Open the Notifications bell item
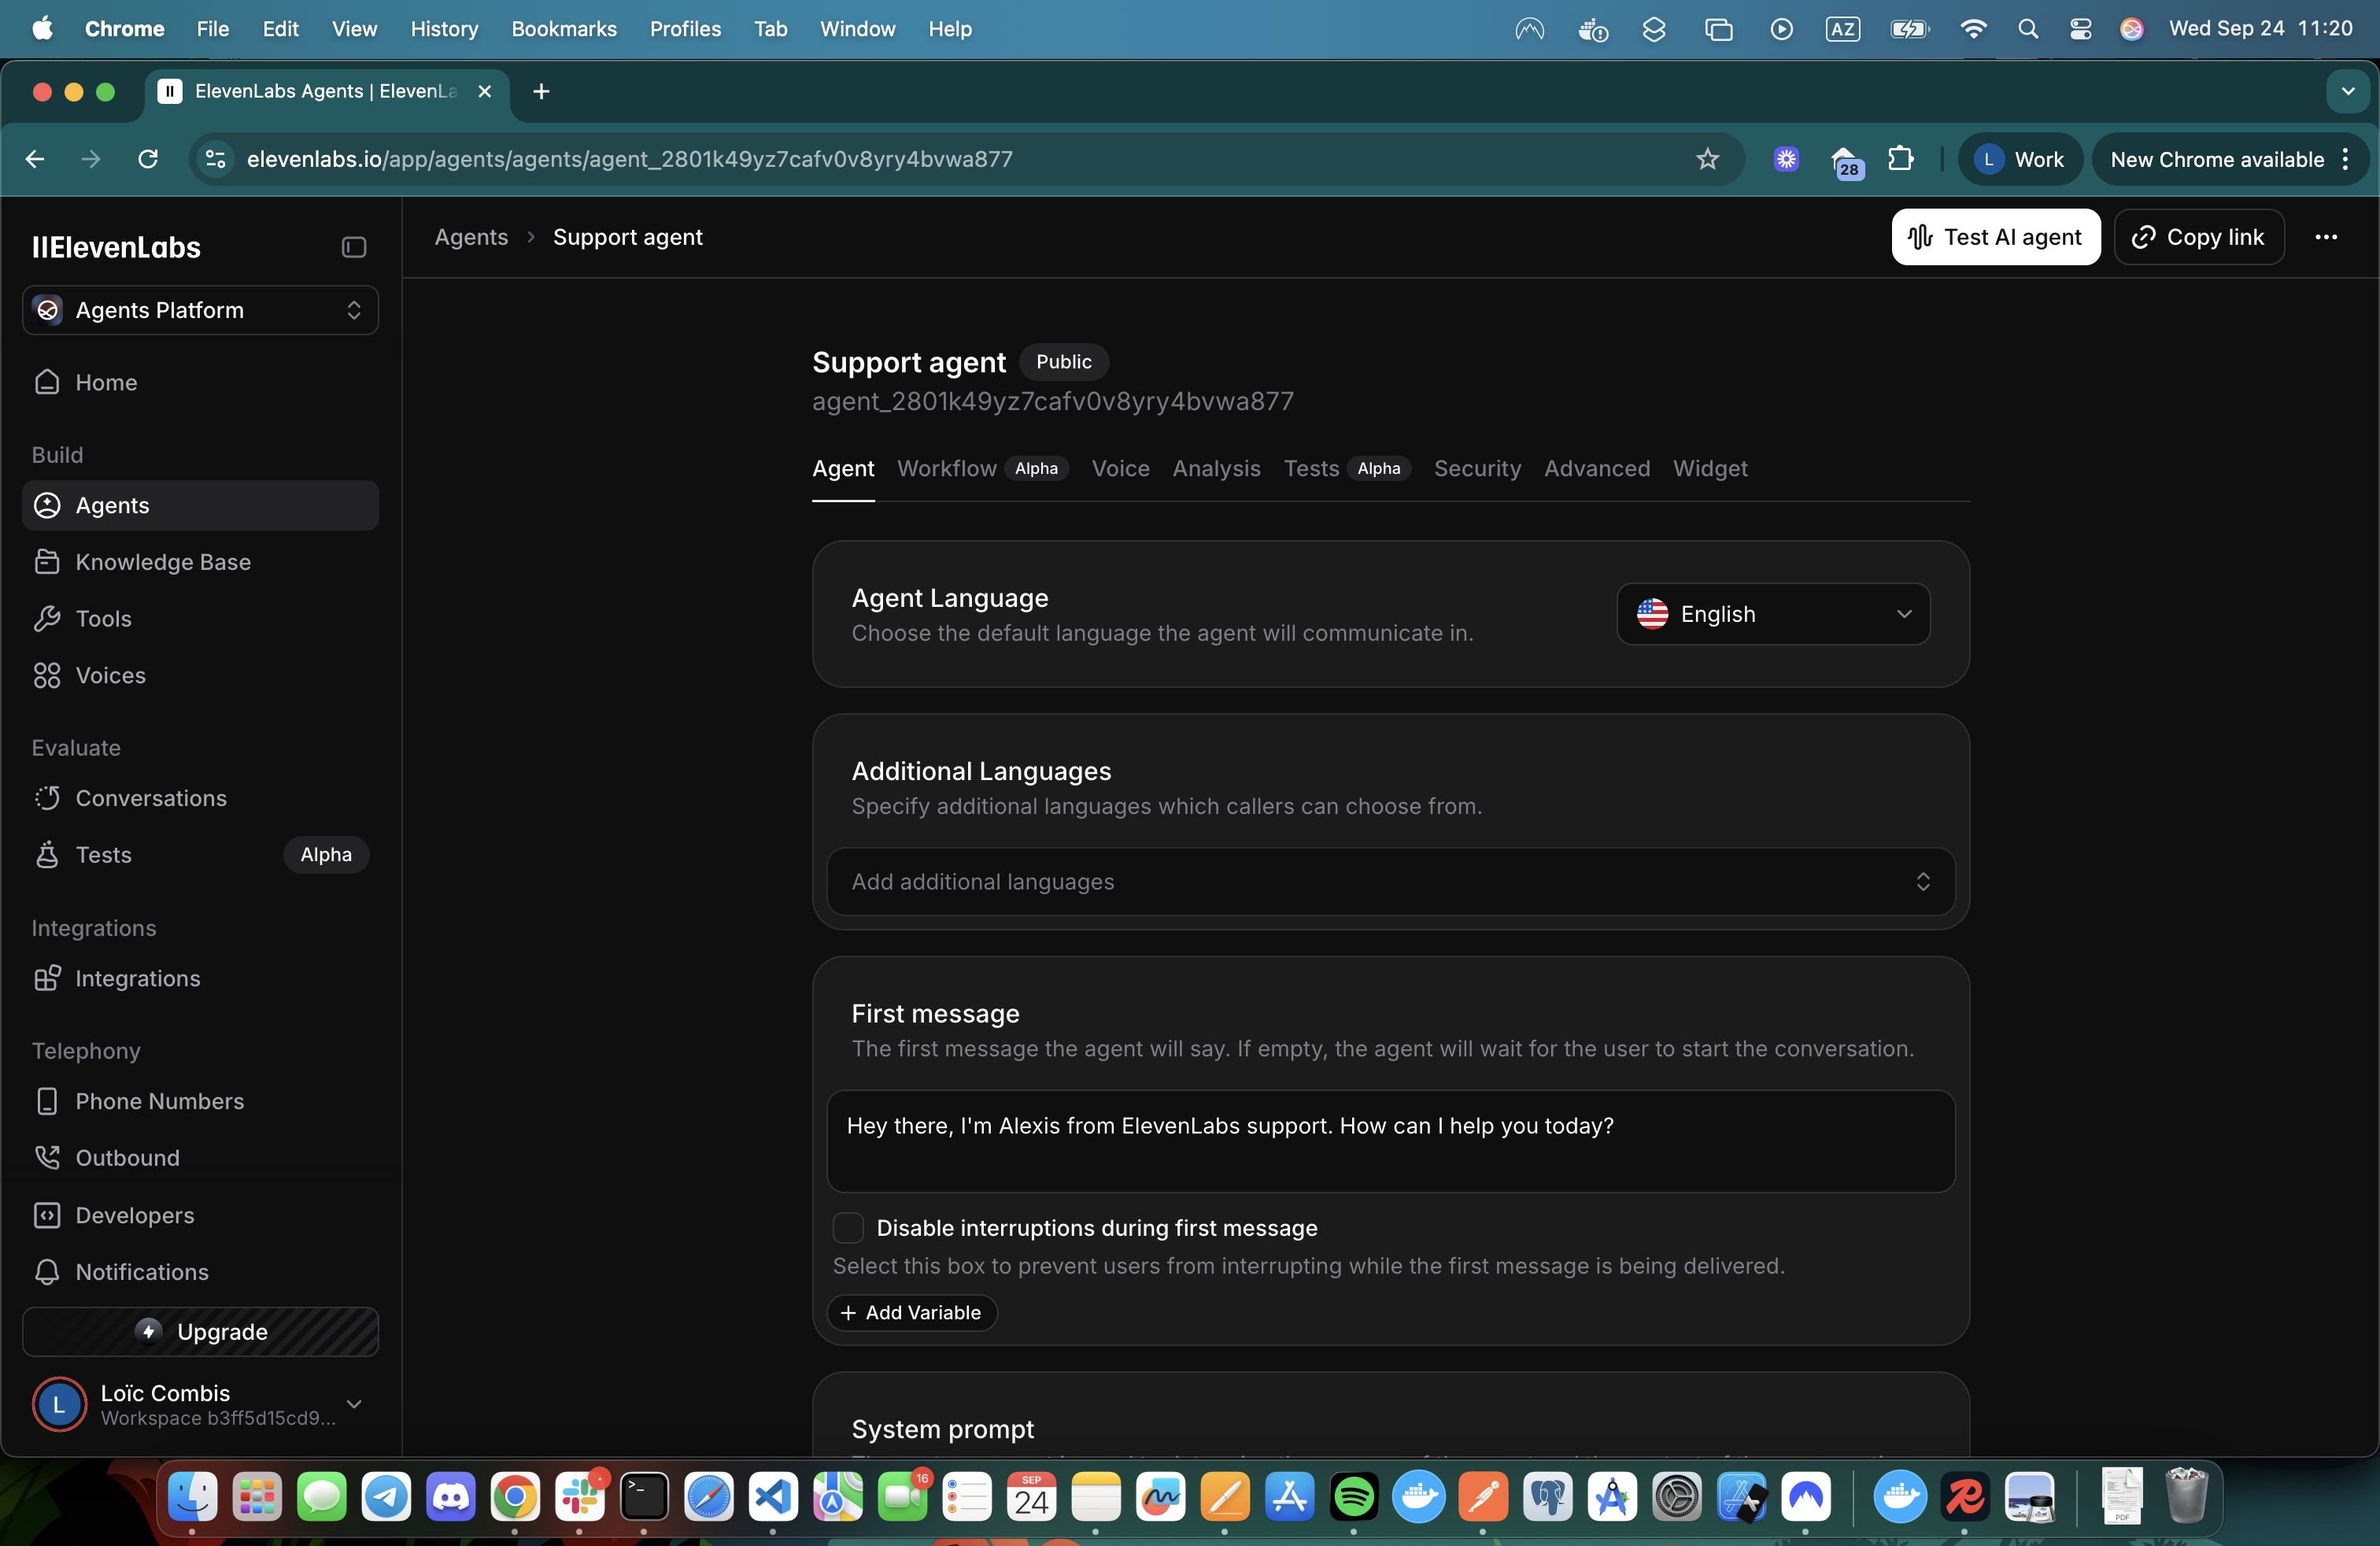This screenshot has width=2380, height=1546. point(142,1272)
